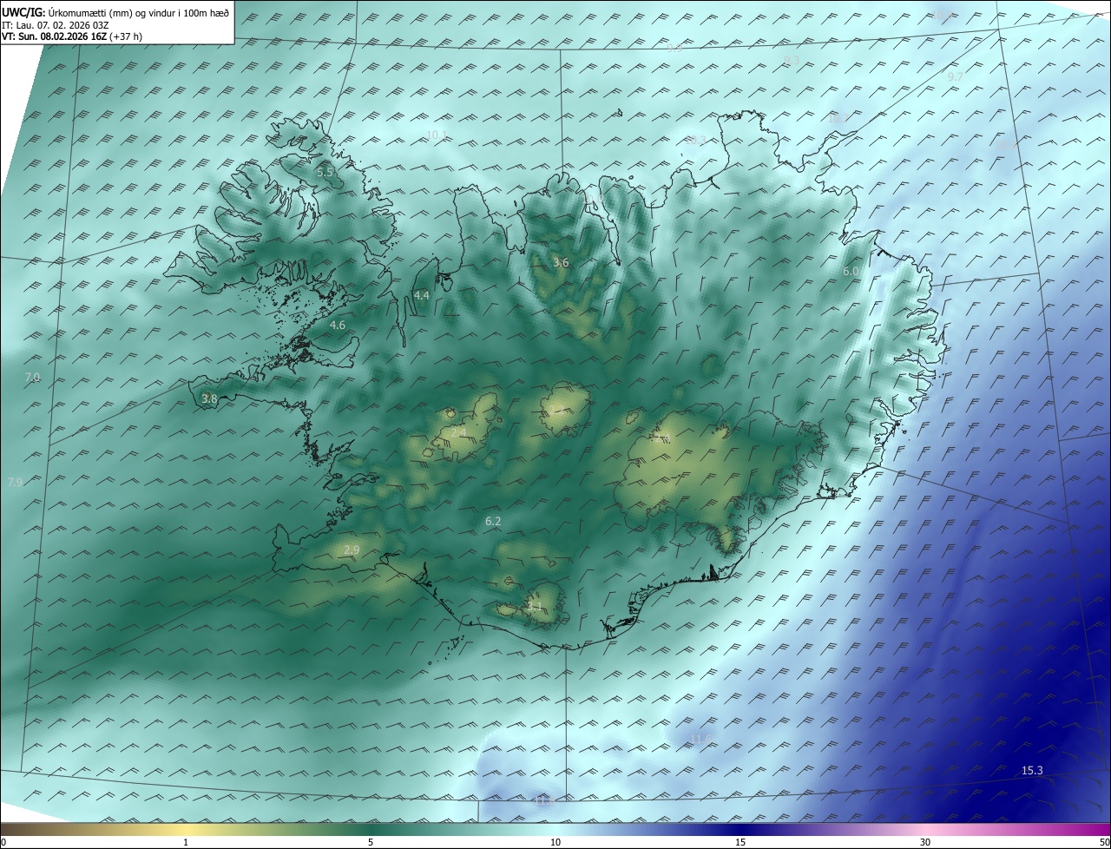Click the 4.6 value label
This screenshot has width=1111, height=849.
point(338,326)
